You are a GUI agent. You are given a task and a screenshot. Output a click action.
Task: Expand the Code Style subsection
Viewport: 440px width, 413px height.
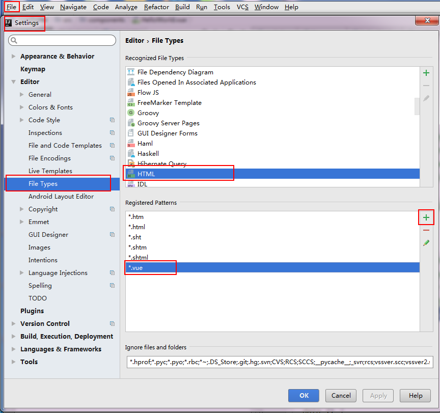21,120
